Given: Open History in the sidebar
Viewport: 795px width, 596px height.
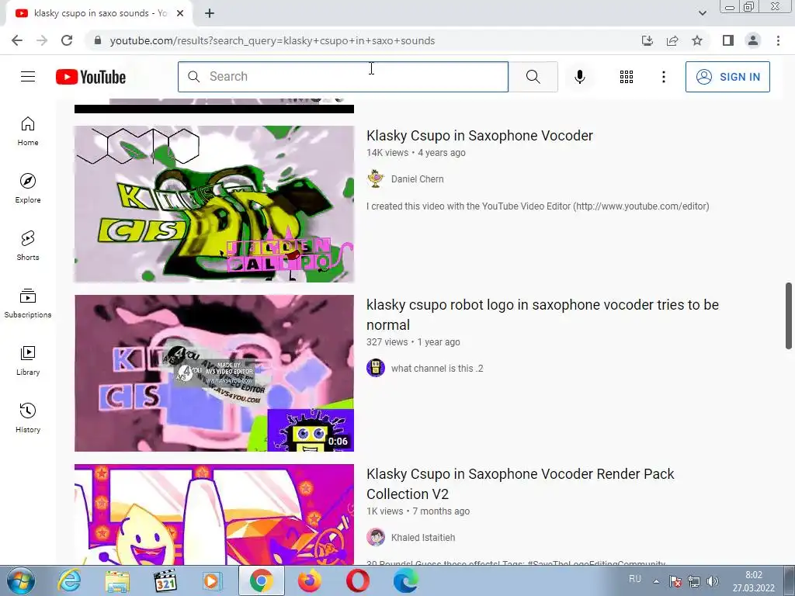Looking at the screenshot, I should [28, 418].
